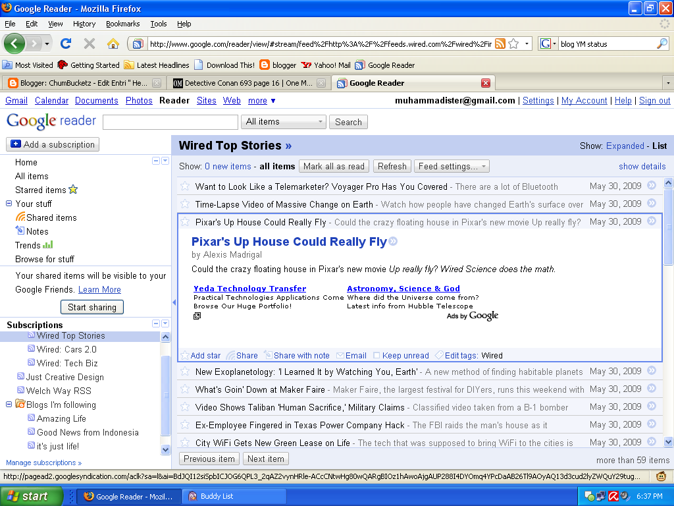
Task: Tick the Keep unread checkbox
Action: [376, 355]
